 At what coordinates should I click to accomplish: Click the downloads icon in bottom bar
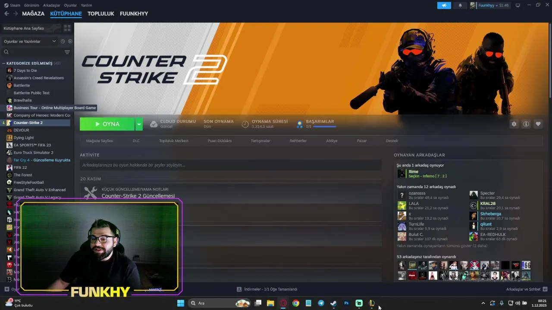[239, 289]
